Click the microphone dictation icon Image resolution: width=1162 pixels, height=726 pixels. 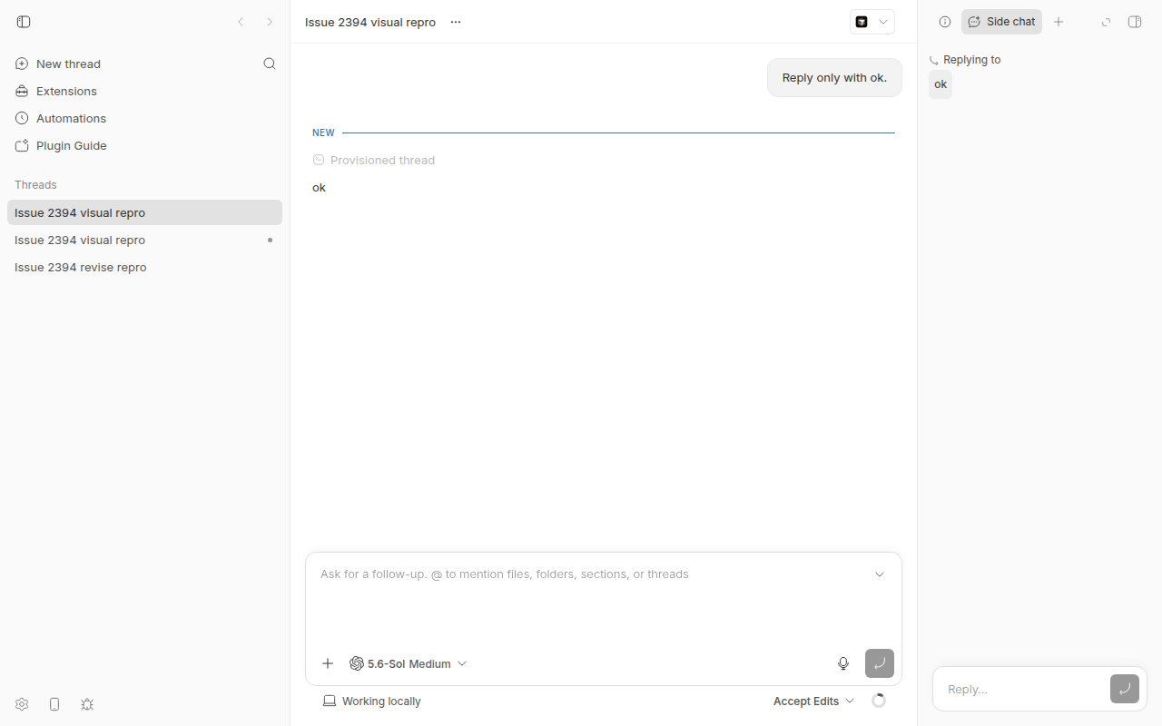point(843,663)
